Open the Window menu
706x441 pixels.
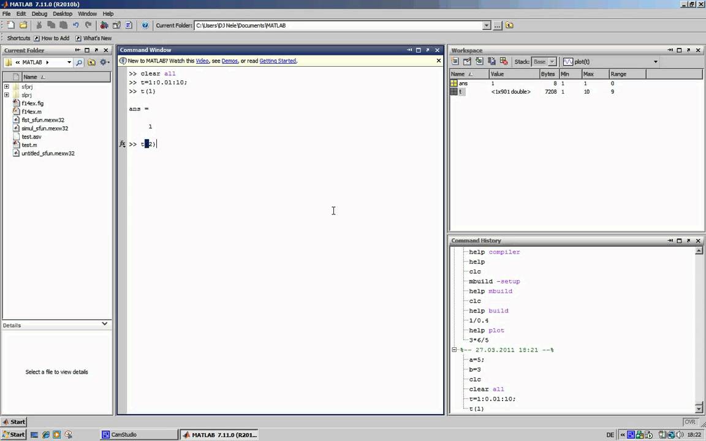(87, 13)
